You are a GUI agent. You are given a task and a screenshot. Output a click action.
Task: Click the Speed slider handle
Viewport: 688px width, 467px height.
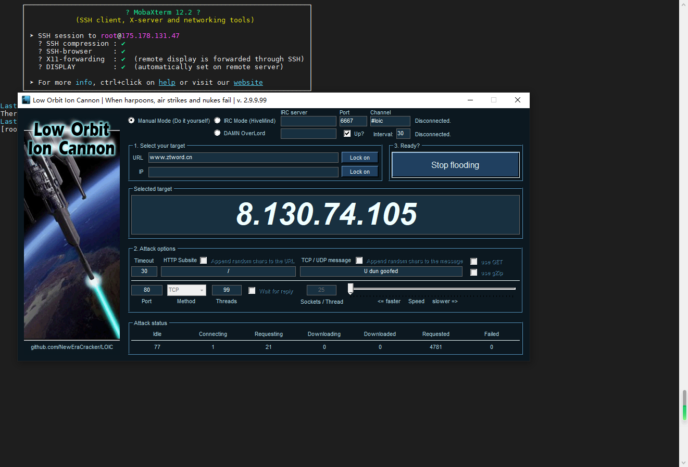click(x=351, y=289)
